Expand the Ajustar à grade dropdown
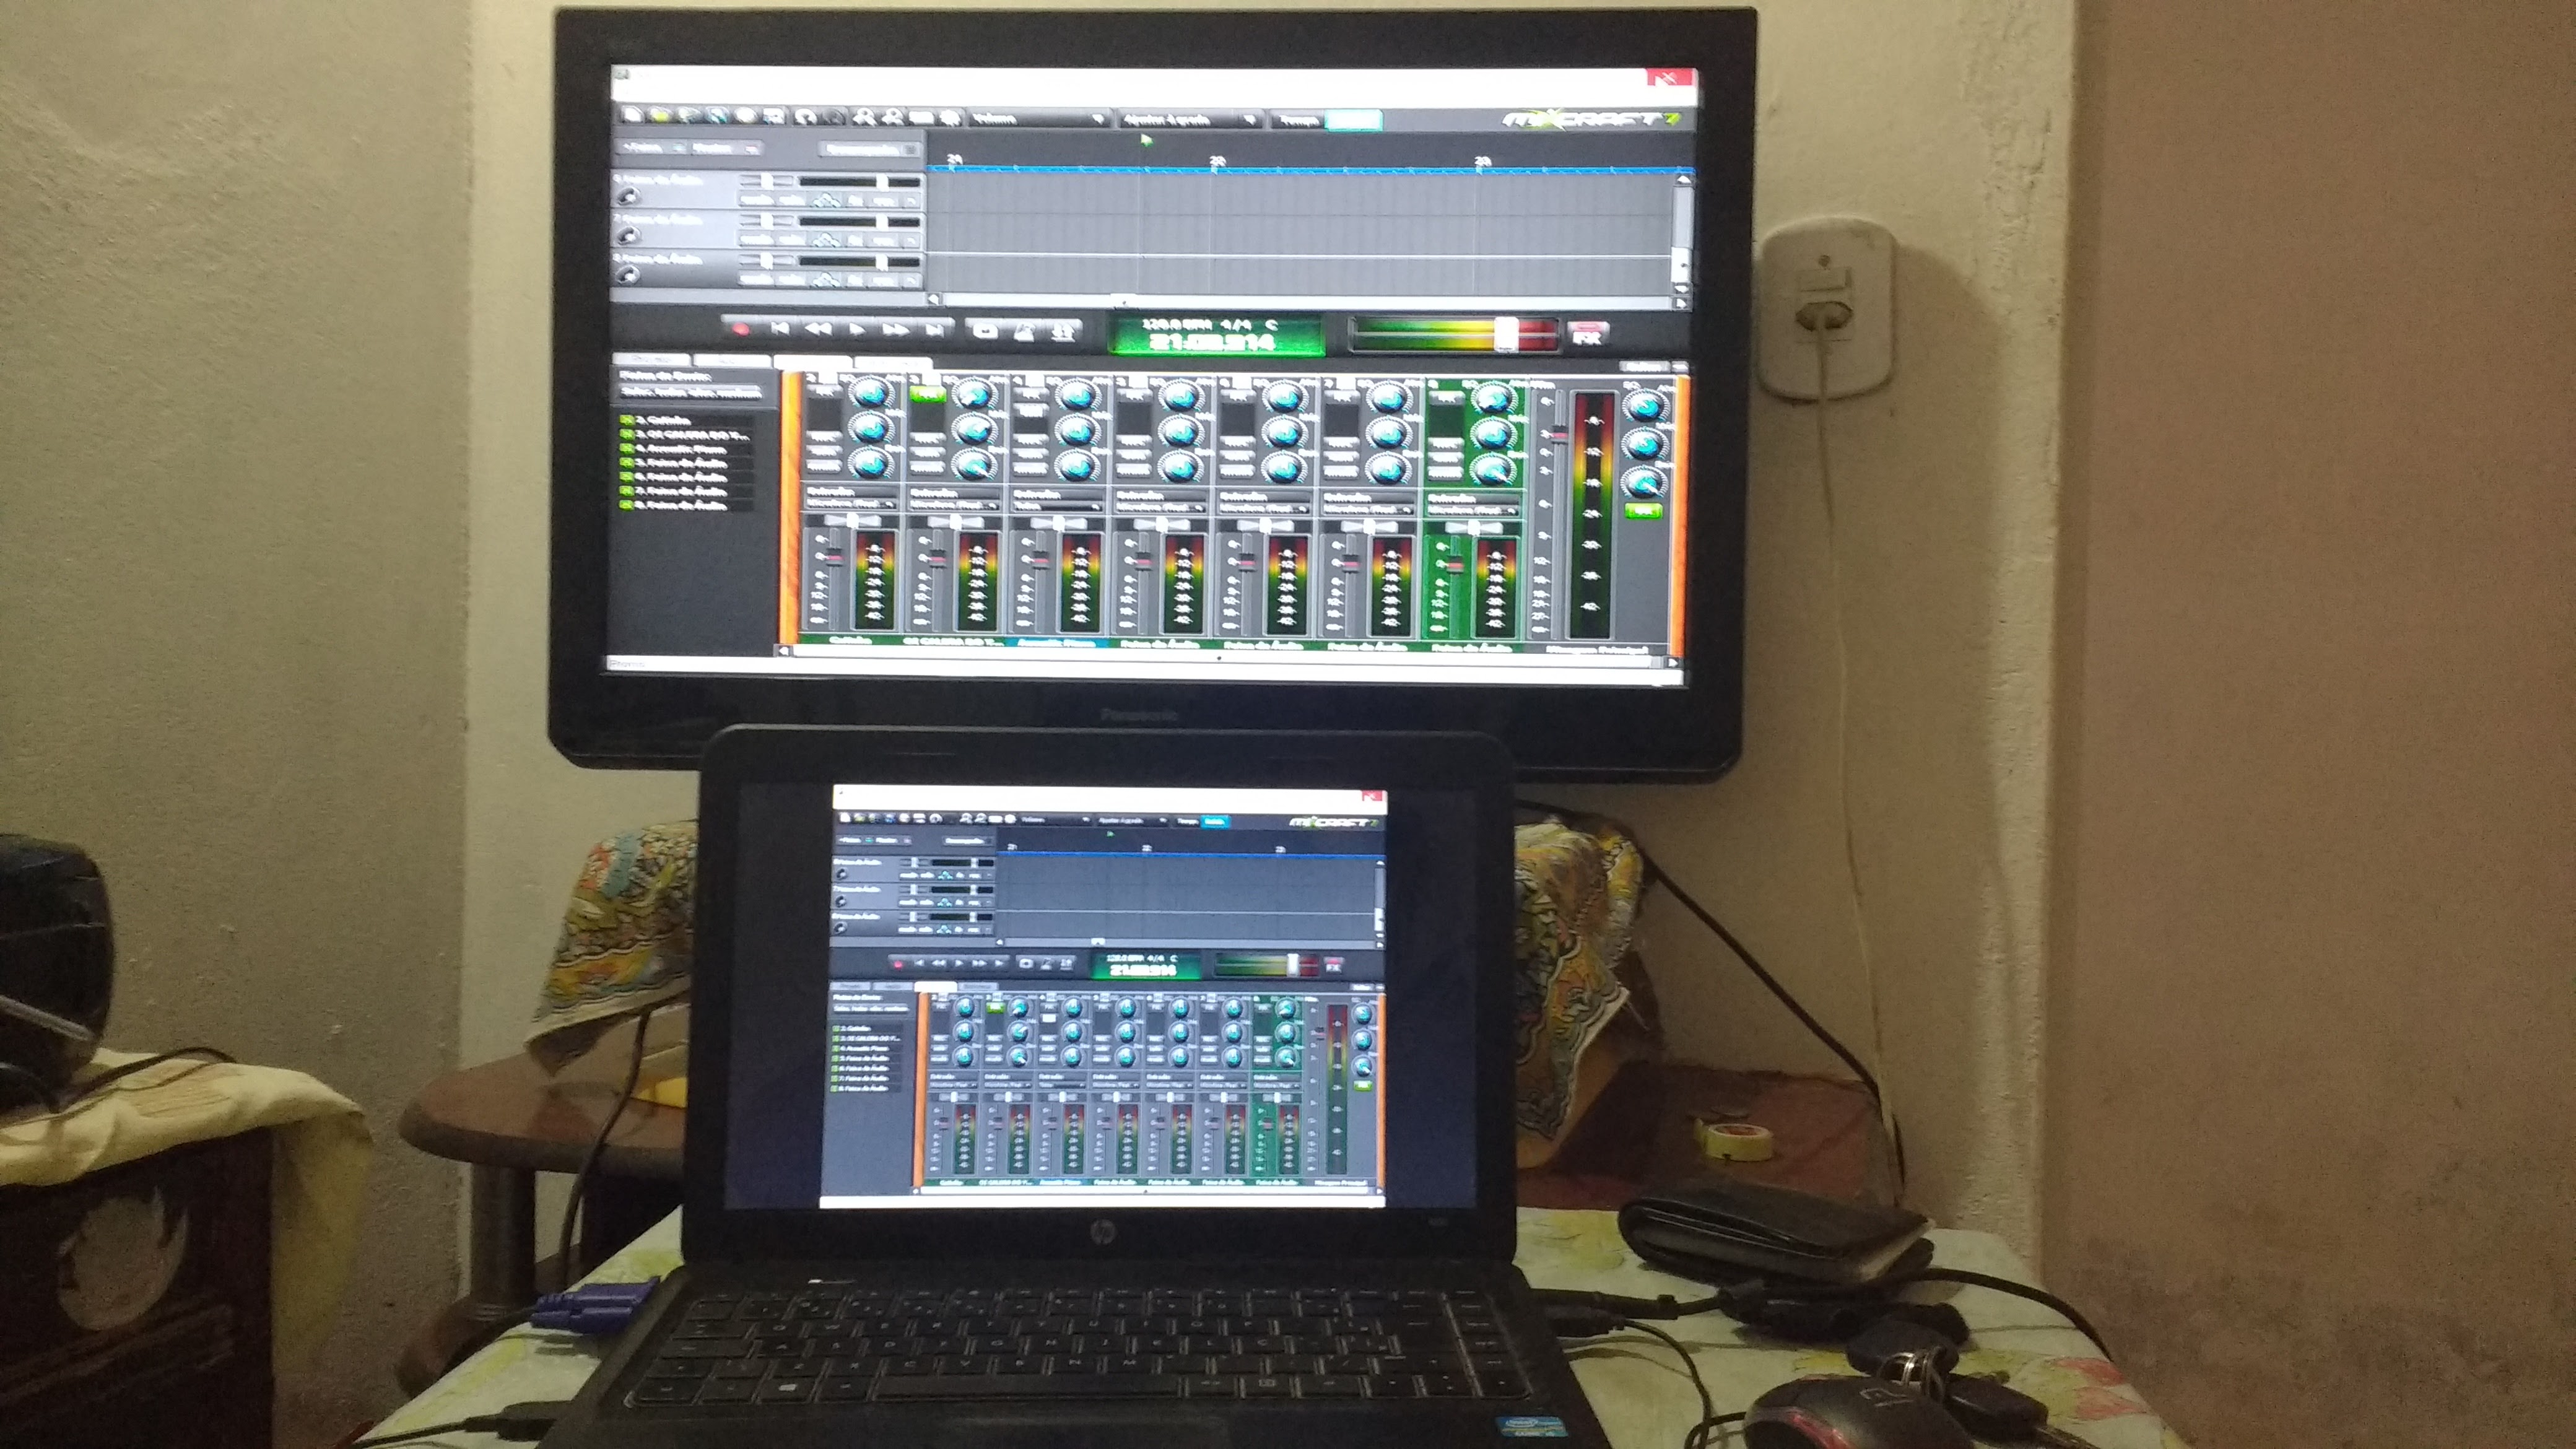 coord(1189,120)
